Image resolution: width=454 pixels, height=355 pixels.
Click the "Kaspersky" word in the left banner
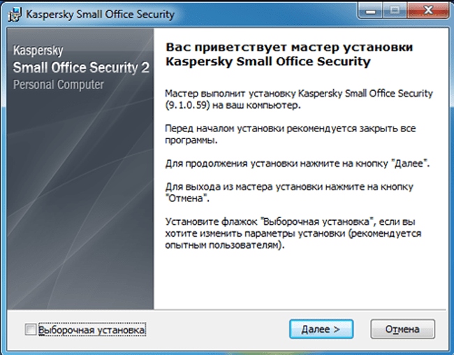[38, 52]
